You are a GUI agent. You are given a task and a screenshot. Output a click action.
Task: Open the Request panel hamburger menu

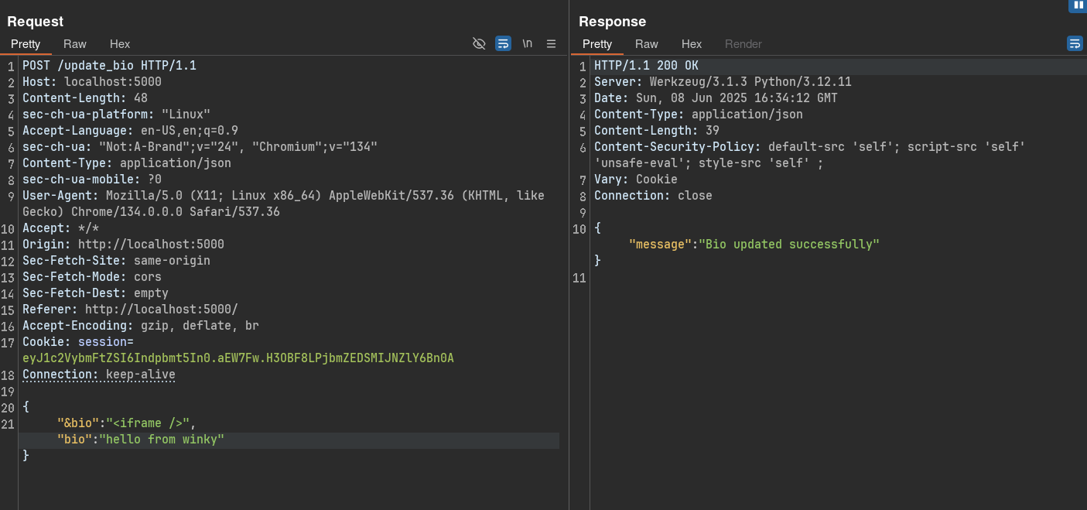[551, 44]
